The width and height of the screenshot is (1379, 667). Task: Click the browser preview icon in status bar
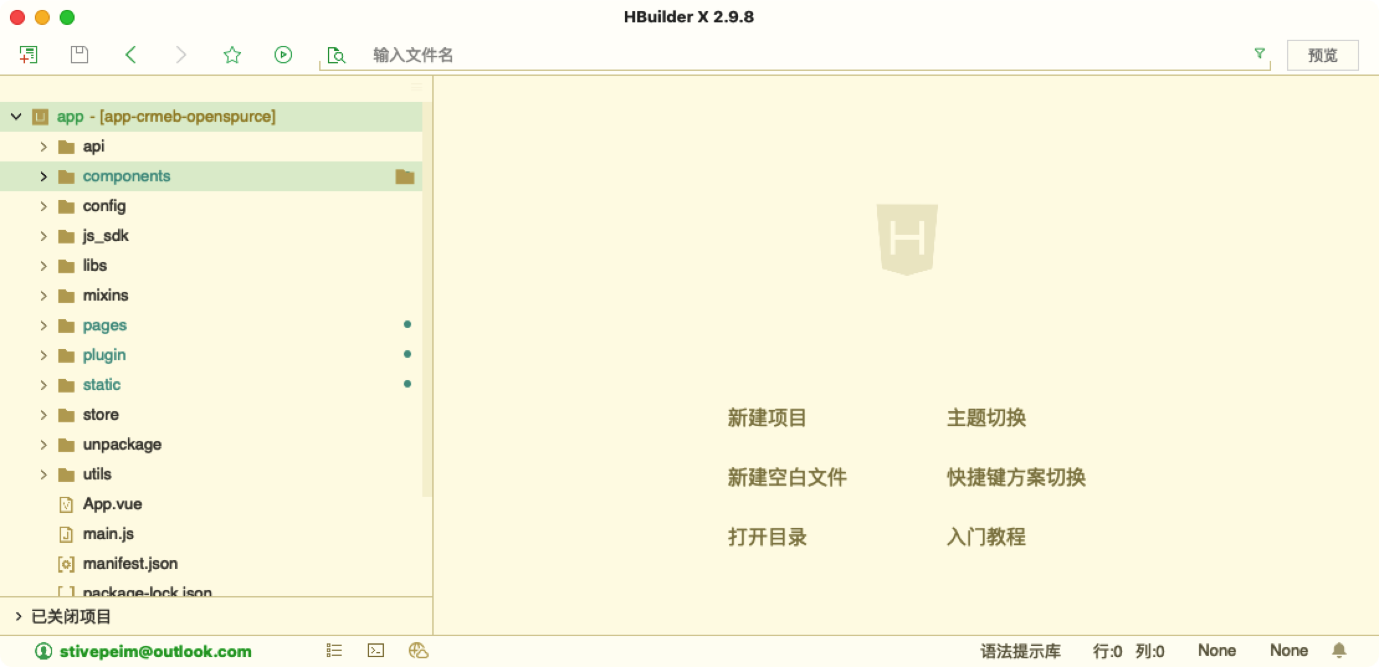click(418, 650)
